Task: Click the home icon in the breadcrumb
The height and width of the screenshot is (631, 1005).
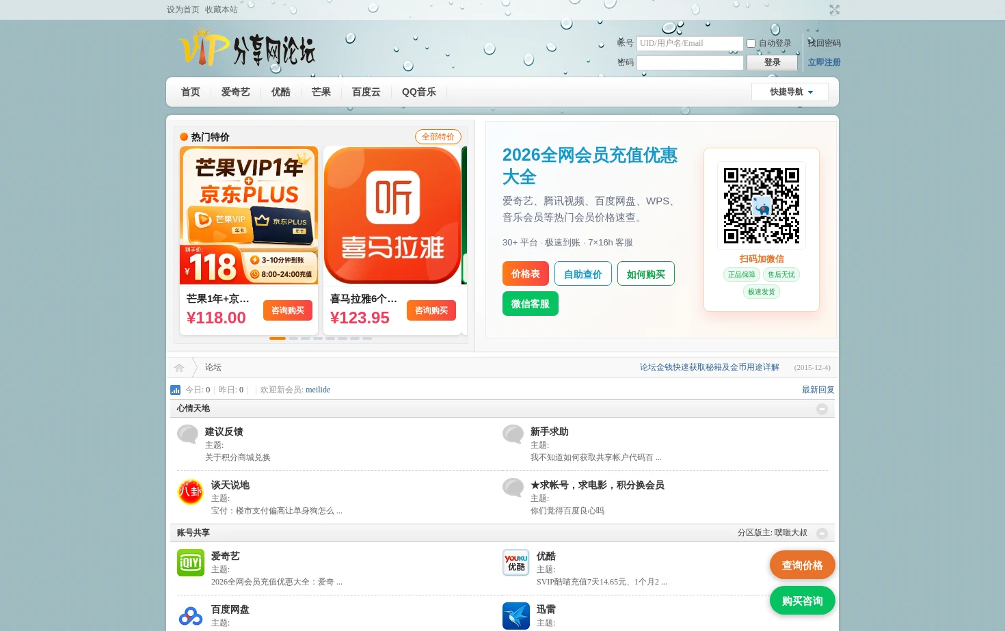Action: tap(179, 368)
